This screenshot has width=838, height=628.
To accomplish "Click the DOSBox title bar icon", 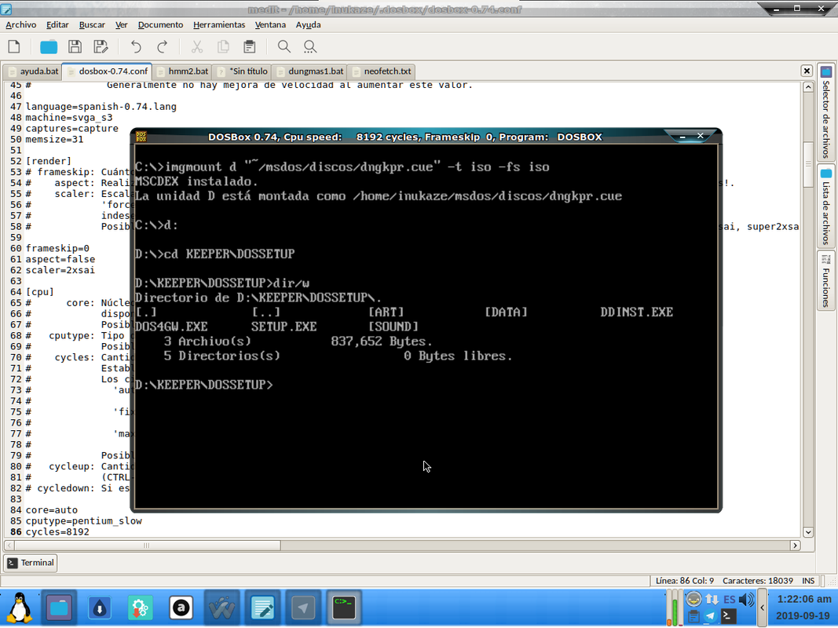I will (x=141, y=137).
